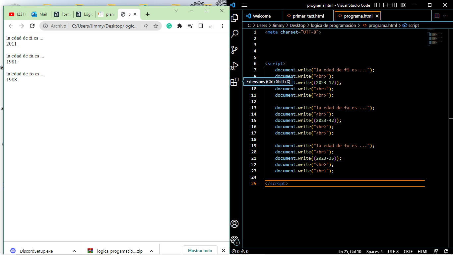453x255 pixels.
Task: Click the Mostrar todo downloads button
Action: pos(200,251)
